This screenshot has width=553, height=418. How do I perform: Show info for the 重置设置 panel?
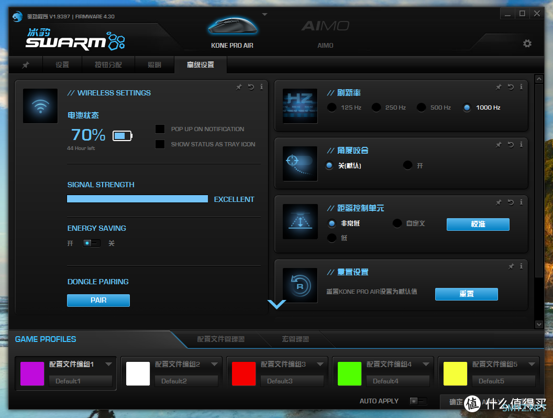(521, 266)
